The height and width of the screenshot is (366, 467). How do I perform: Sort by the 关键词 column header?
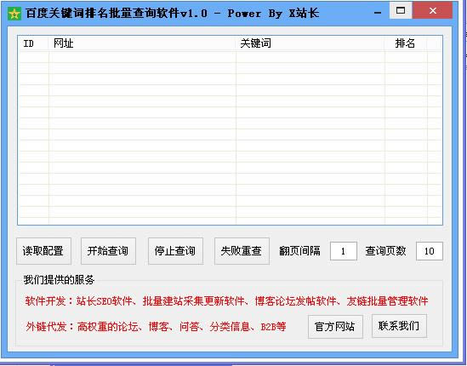(x=310, y=43)
